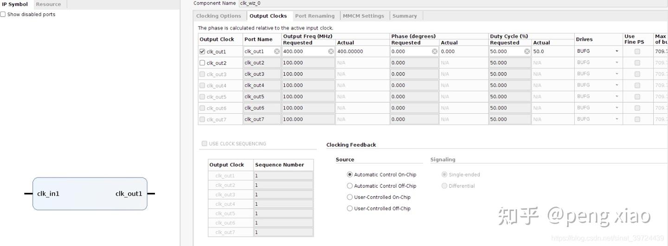668x246 pixels.
Task: Open the MMCM Settings tab
Action: click(363, 16)
